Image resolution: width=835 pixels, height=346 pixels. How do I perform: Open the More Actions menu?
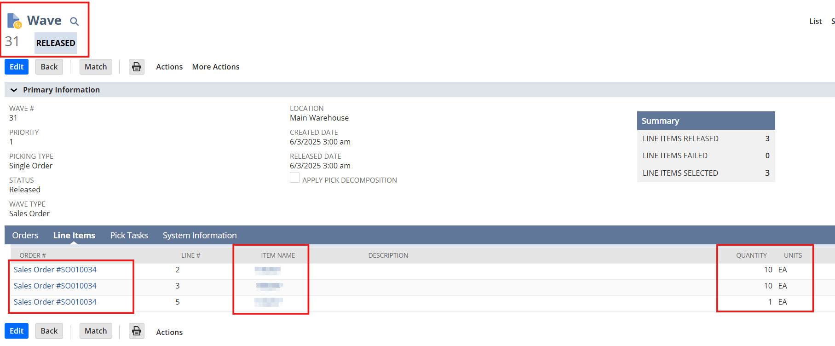point(215,67)
